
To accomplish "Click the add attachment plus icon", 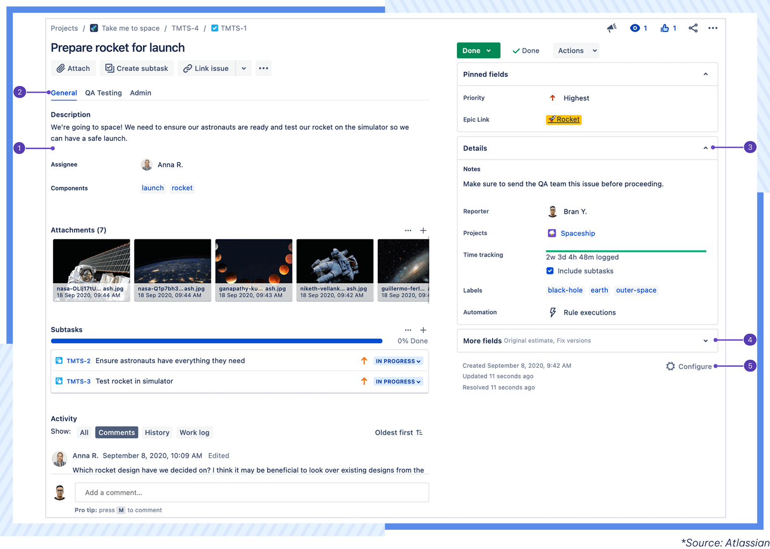I will [423, 230].
